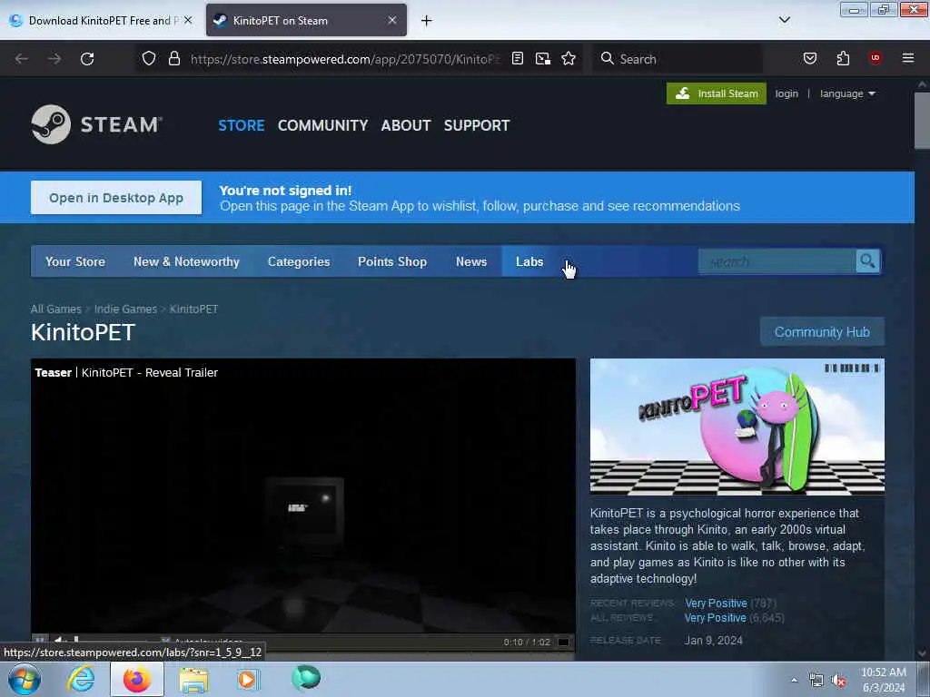Open Firefox hamburger application menu
This screenshot has width=930, height=697.
[x=908, y=58]
